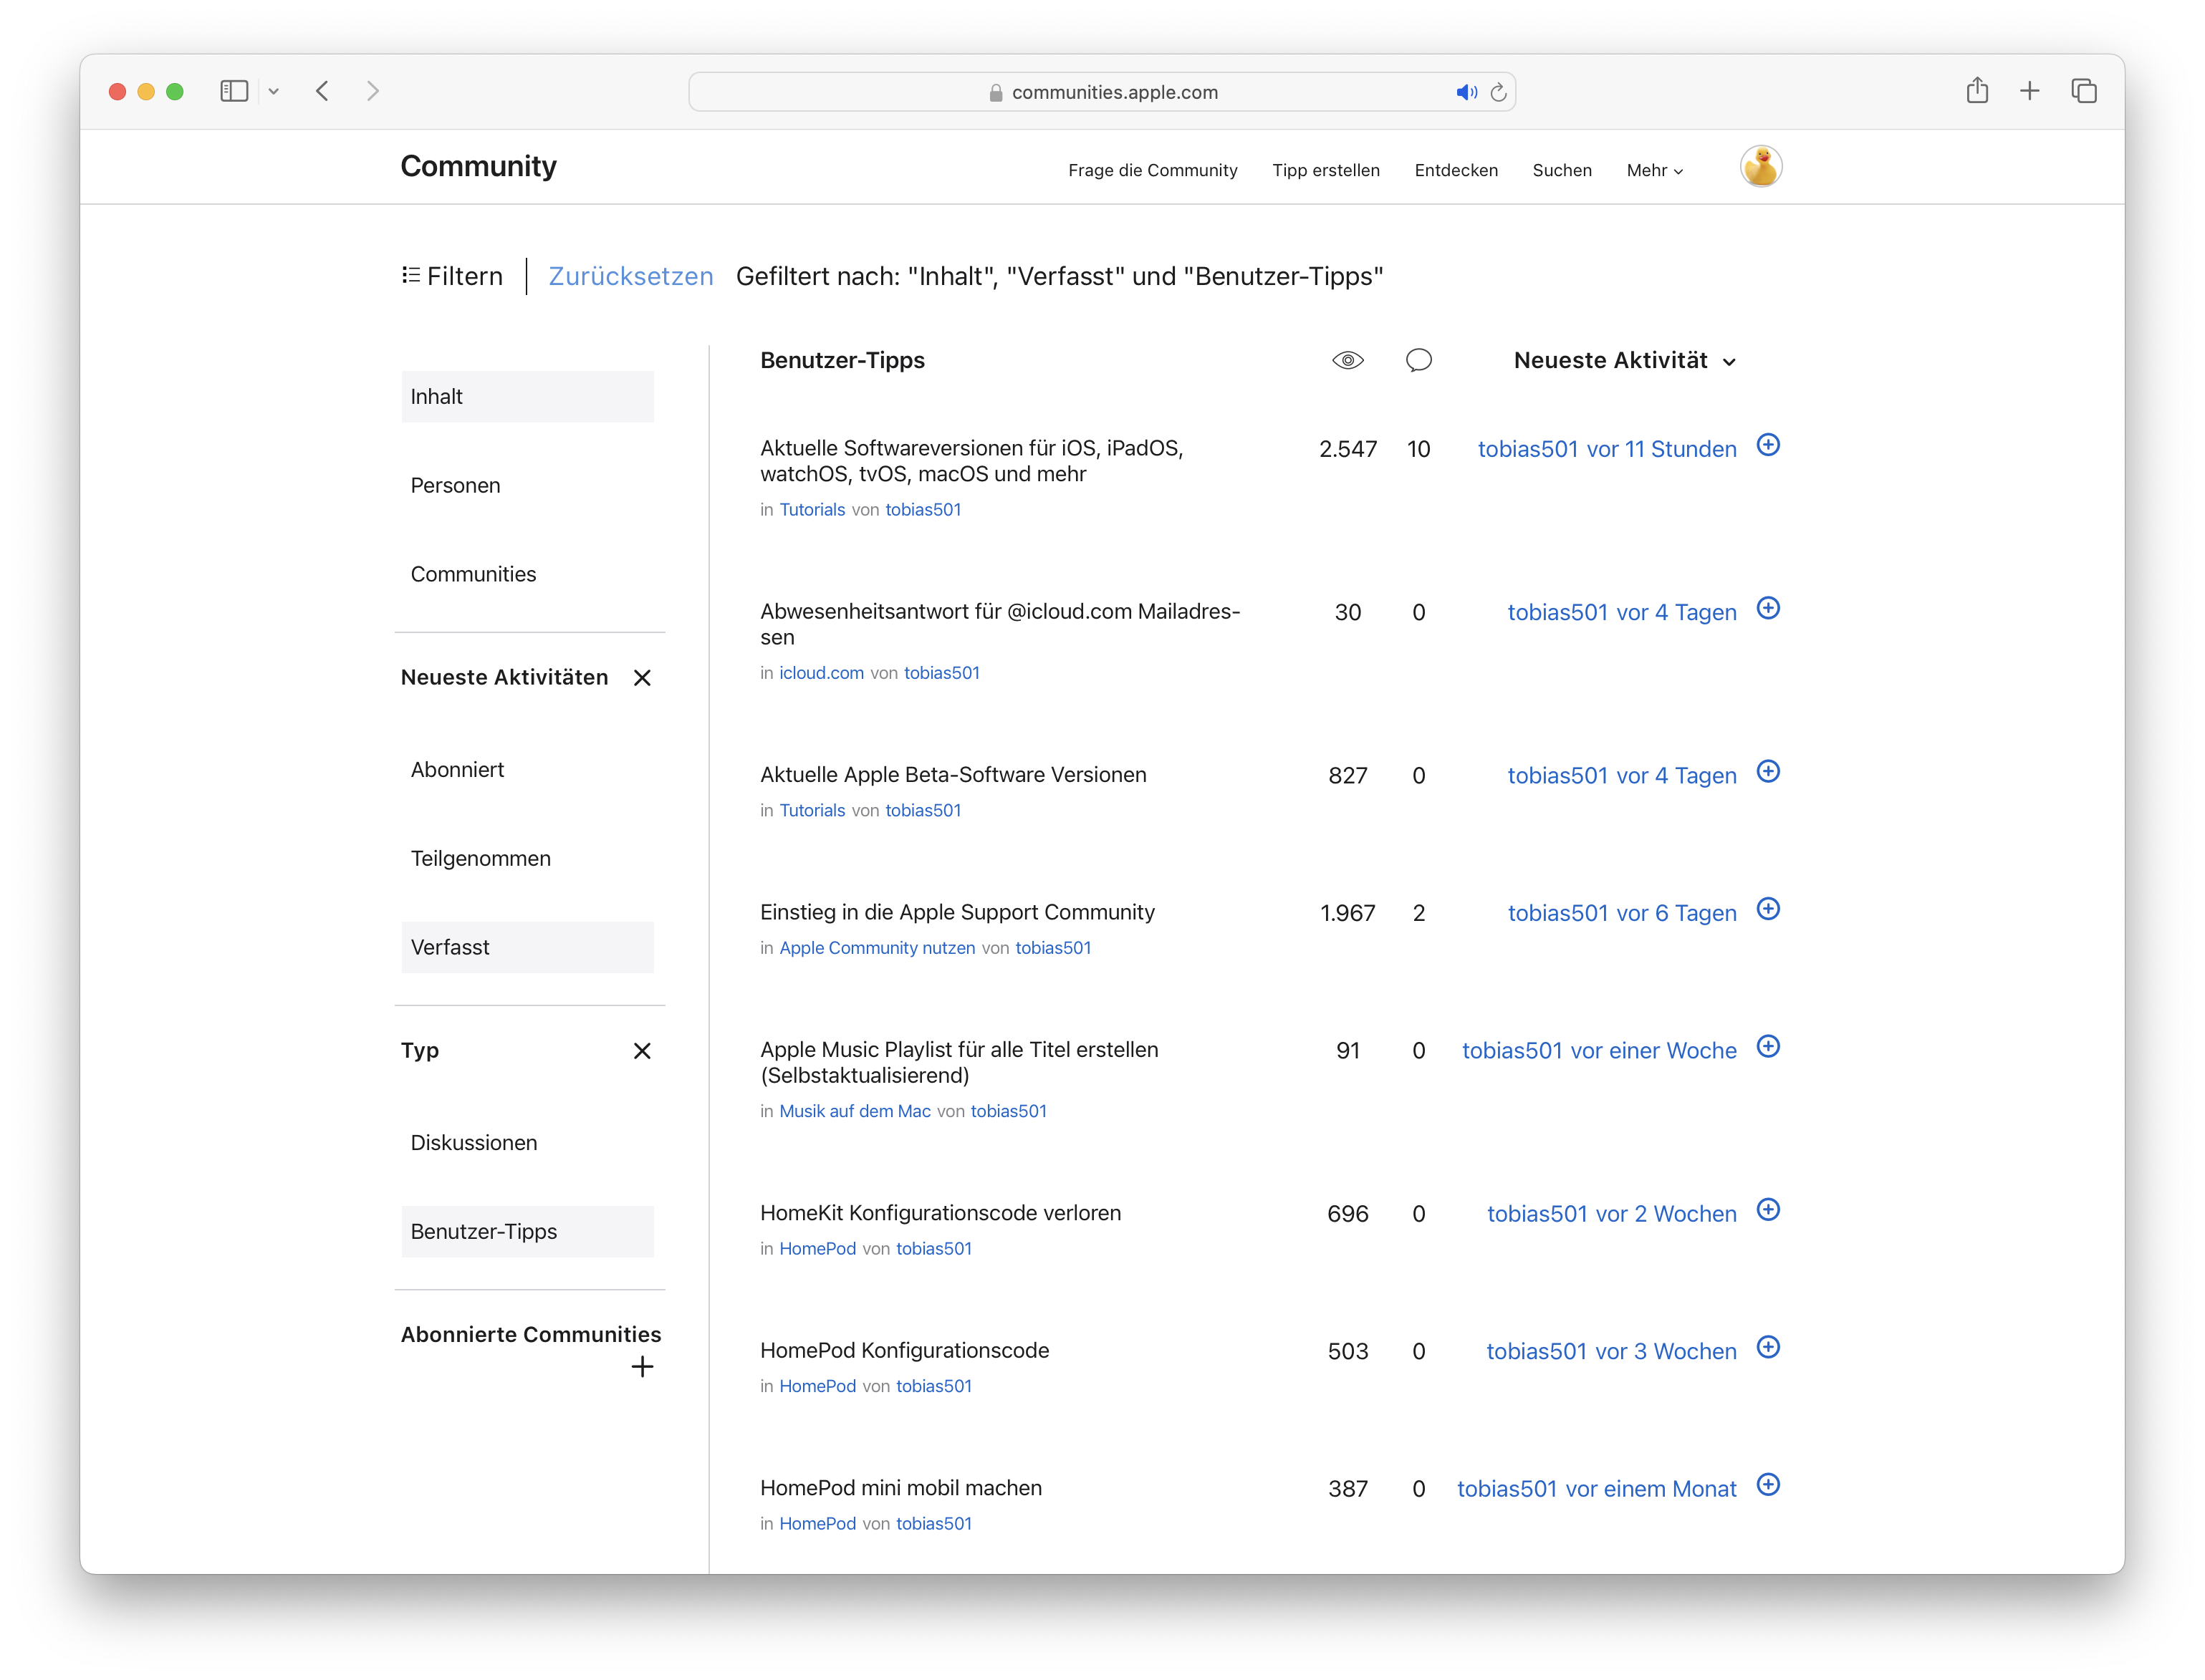Expand the Mehr navigation menu
Screen dimensions: 2205x1680
click(1653, 170)
